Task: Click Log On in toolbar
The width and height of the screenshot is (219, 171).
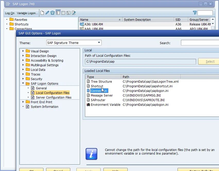Action: coord(10,13)
